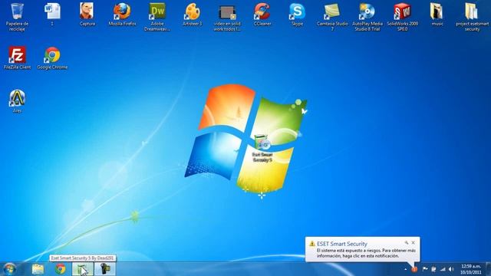Select the Word document named 1
Image resolution: width=491 pixels, height=276 pixels.
pos(52,14)
